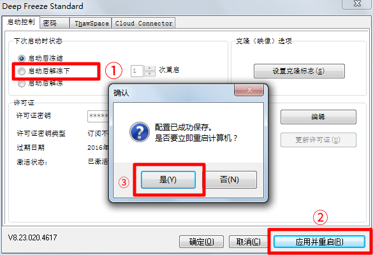
Task: Switch to the 启动控制 tab
Action: tap(21, 22)
